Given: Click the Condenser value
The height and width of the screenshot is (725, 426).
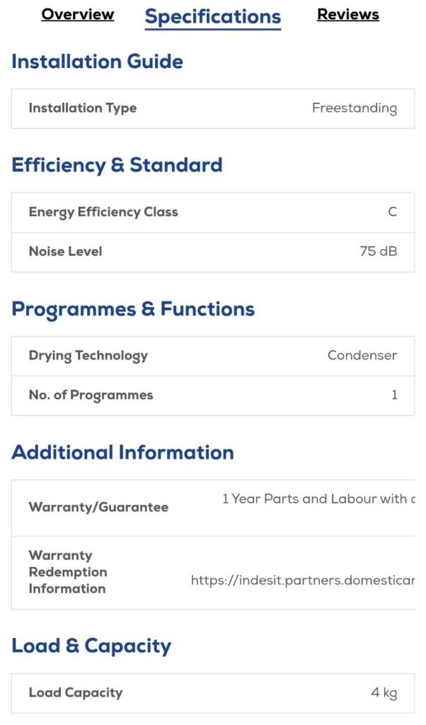Looking at the screenshot, I should click(362, 355).
